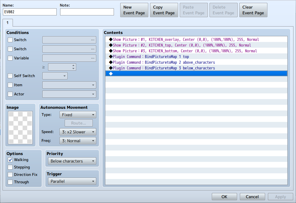
Task: Select event page tab 1
Action: coord(7,23)
